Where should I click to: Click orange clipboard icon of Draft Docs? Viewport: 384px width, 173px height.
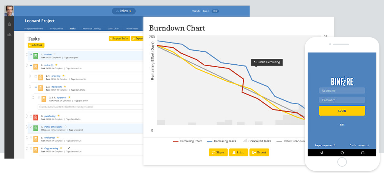click(x=36, y=139)
